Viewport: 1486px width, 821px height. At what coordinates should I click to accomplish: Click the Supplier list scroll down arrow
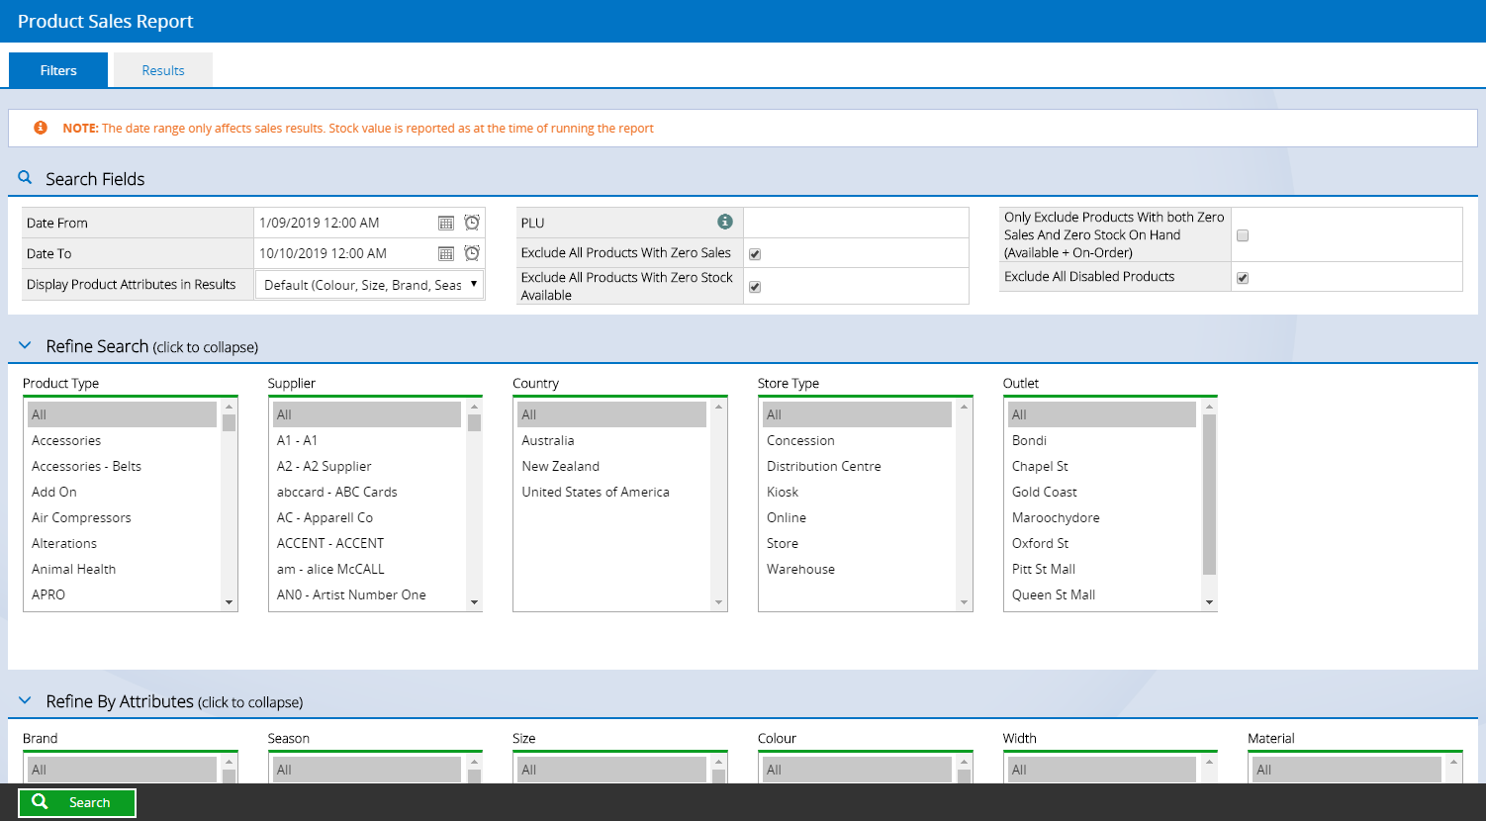tap(474, 602)
